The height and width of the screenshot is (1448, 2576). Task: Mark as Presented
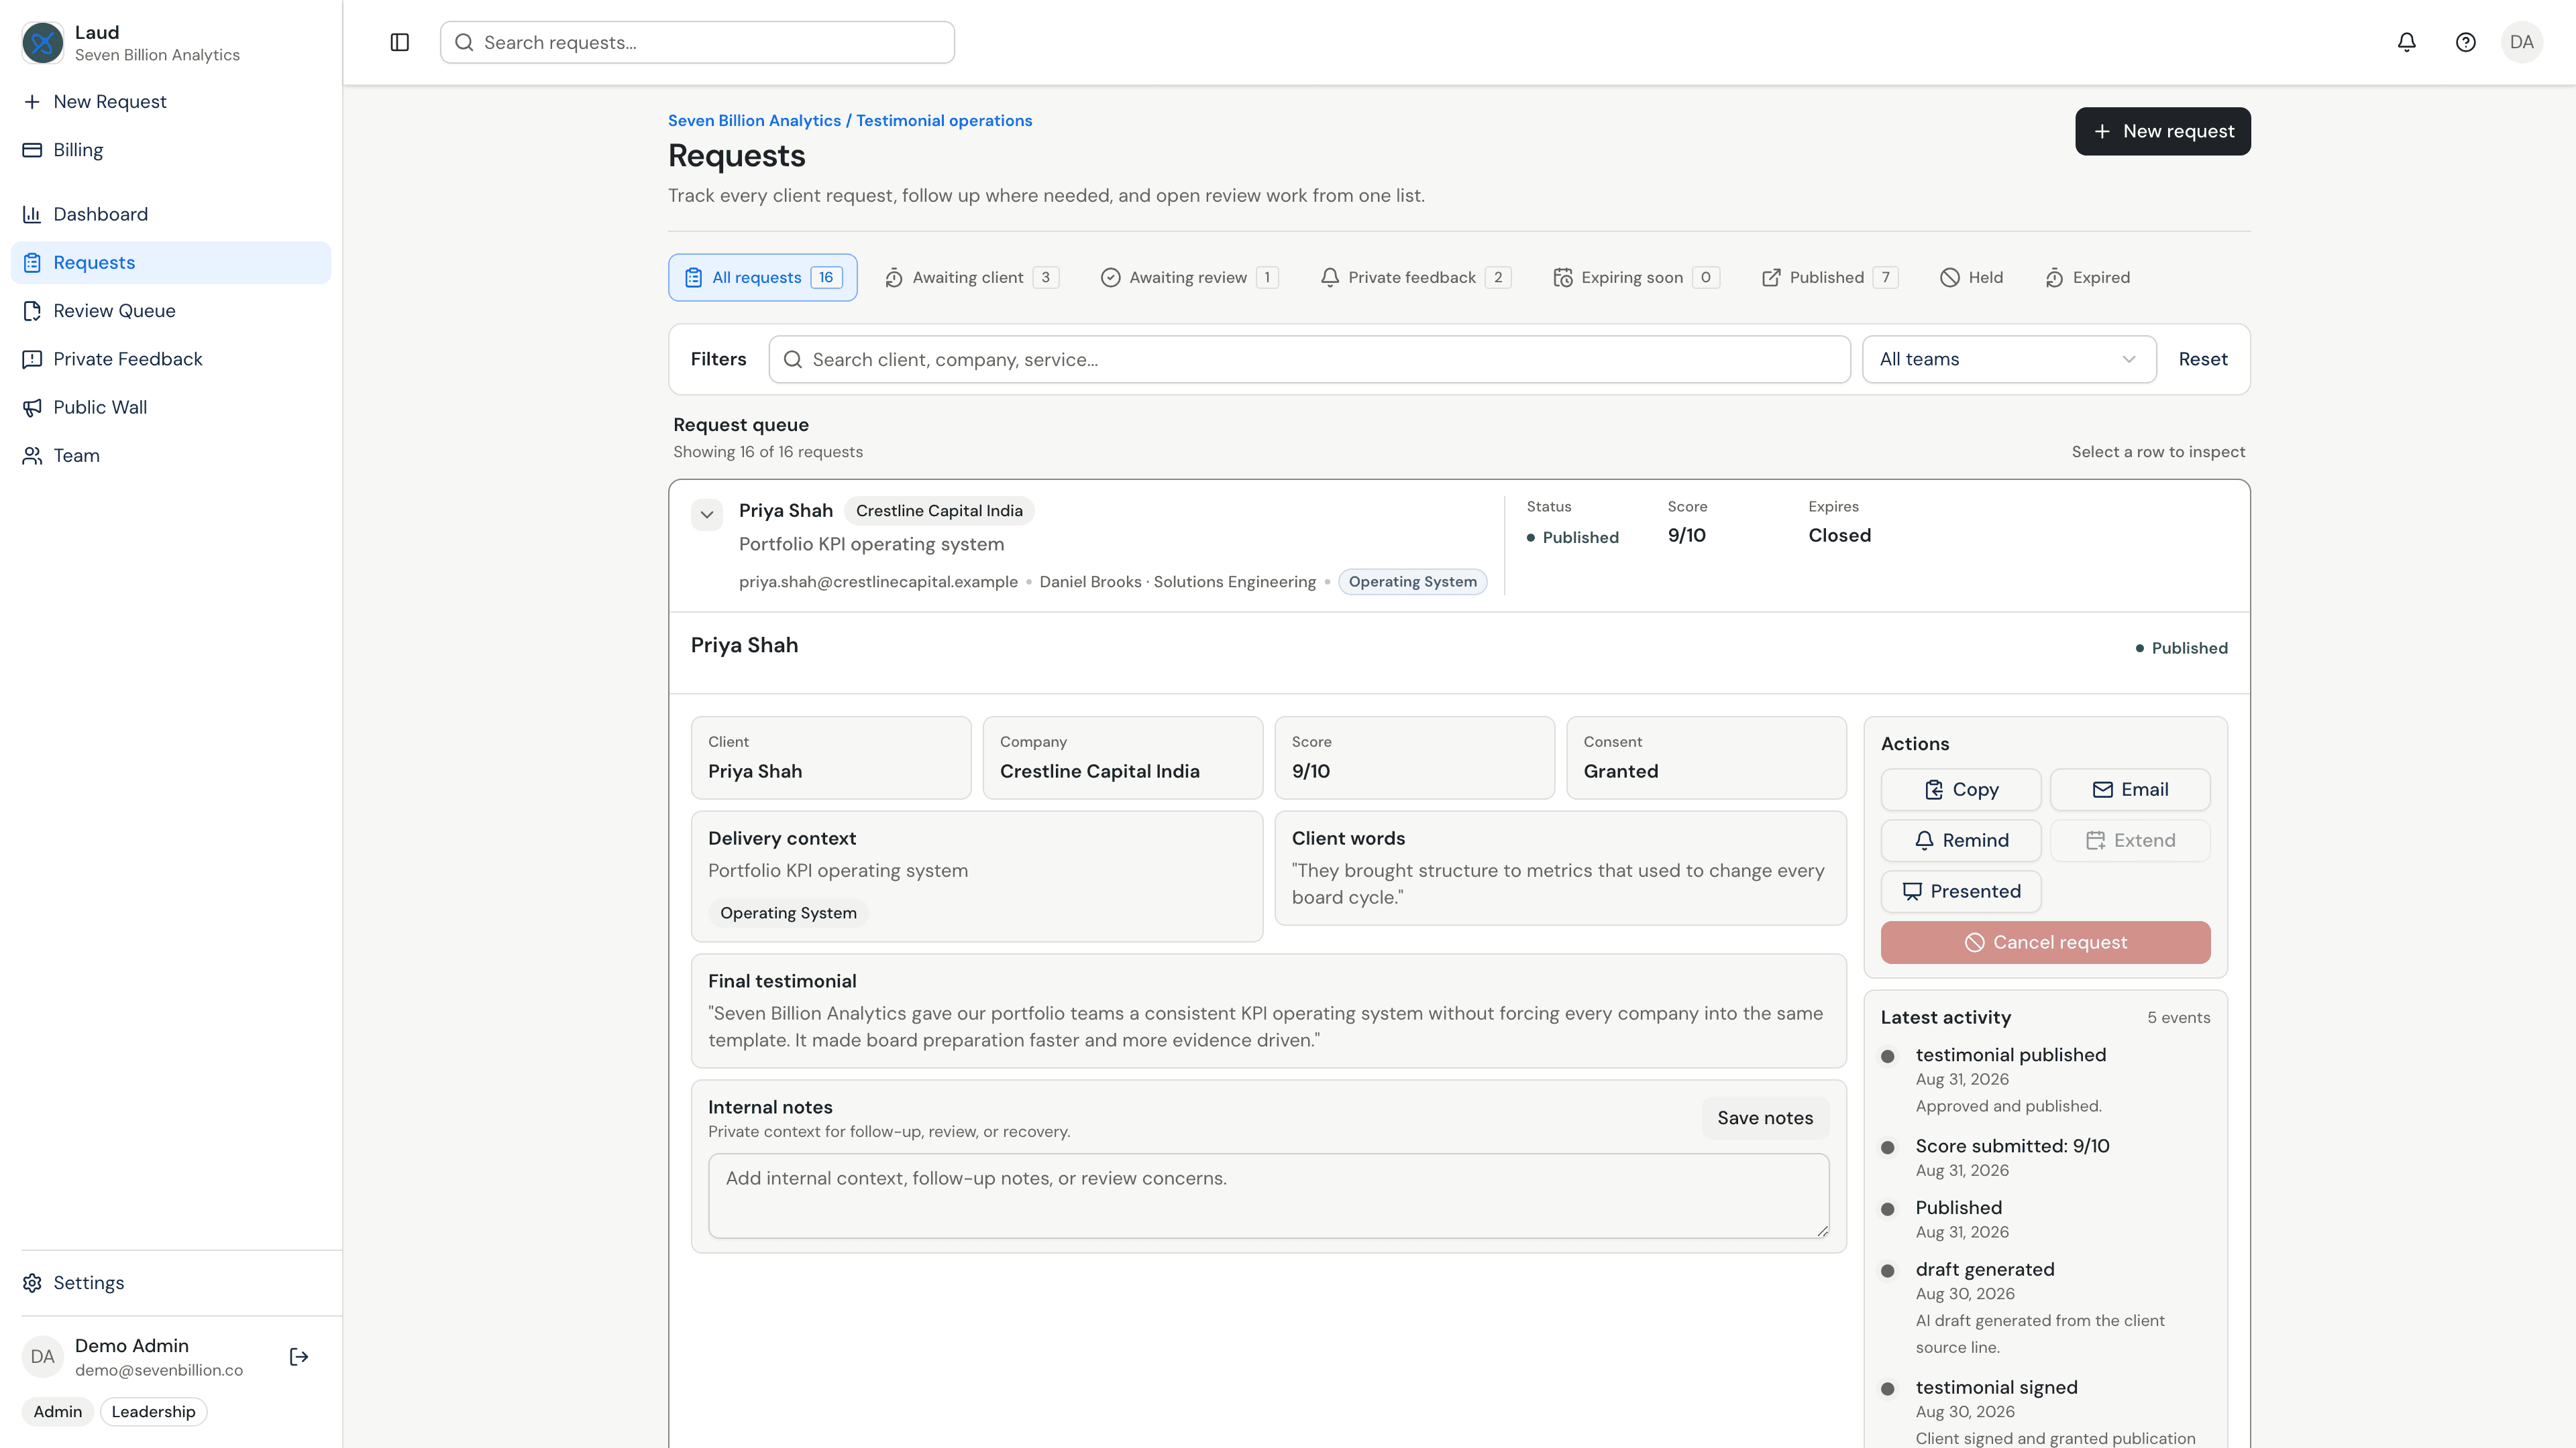(x=1960, y=892)
